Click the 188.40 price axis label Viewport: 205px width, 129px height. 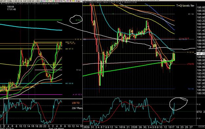(x=201, y=47)
